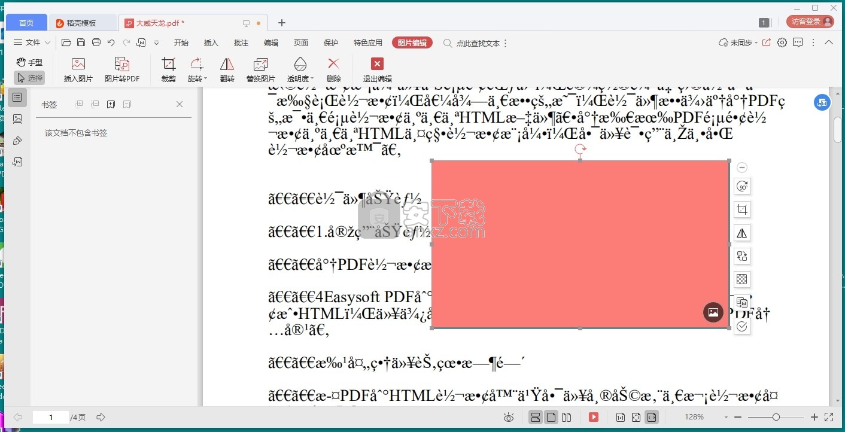Toggle continuous scrolling view mode
This screenshot has width=845, height=432.
coord(536,417)
